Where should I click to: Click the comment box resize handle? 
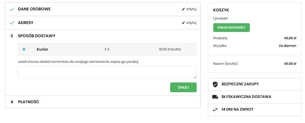click(195, 77)
